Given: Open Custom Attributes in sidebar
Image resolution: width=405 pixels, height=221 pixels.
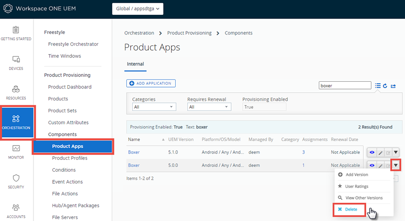Looking at the screenshot, I should 68,122.
